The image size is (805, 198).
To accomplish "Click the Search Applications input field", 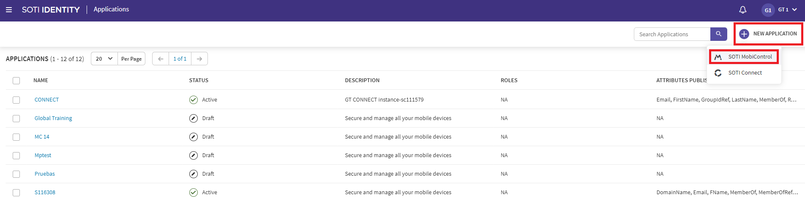I will [672, 34].
